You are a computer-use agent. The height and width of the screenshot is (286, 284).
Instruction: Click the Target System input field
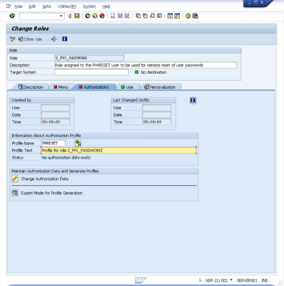[x=91, y=72]
